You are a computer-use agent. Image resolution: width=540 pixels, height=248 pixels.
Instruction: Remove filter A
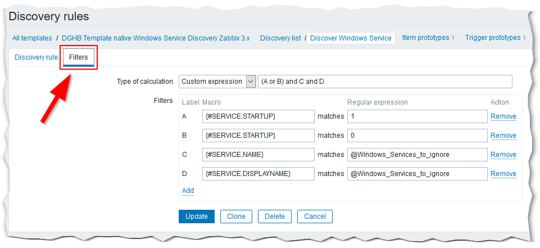(503, 116)
